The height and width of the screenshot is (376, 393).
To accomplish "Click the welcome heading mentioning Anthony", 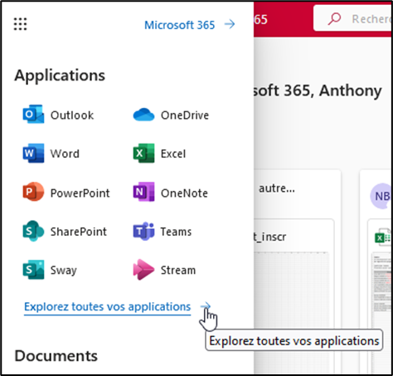I will point(318,90).
